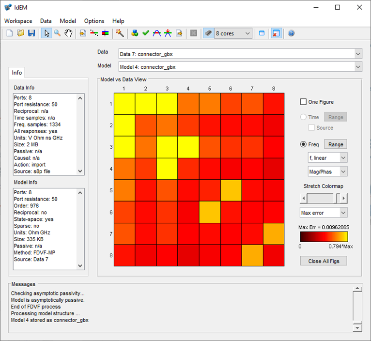Open the Data menu

point(46,21)
